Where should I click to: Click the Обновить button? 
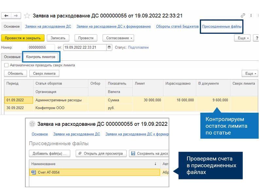[x=15, y=73]
